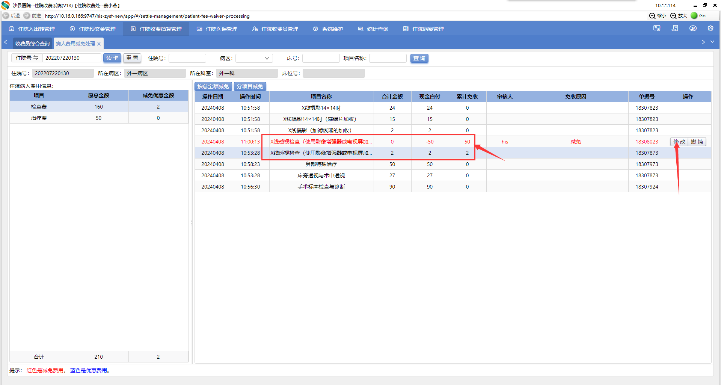721x385 pixels.
Task: Click the 所在科室 field showing 外一科
Action: tap(247, 73)
